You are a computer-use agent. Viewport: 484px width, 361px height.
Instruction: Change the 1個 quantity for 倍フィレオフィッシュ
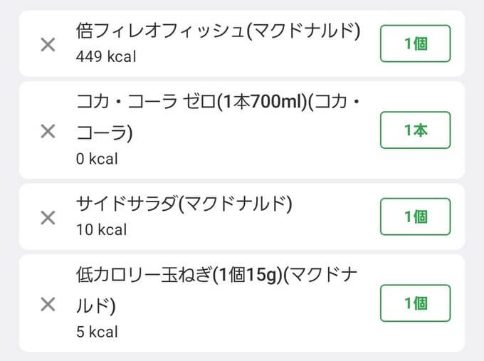[x=415, y=43]
